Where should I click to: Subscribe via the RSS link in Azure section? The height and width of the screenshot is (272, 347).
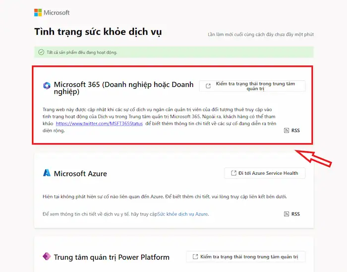coord(291,214)
